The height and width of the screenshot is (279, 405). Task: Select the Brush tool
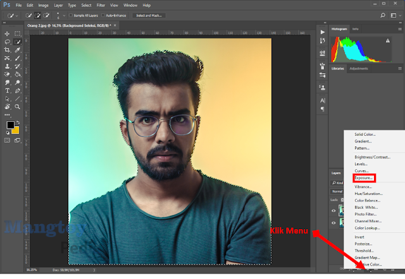pyautogui.click(x=17, y=58)
